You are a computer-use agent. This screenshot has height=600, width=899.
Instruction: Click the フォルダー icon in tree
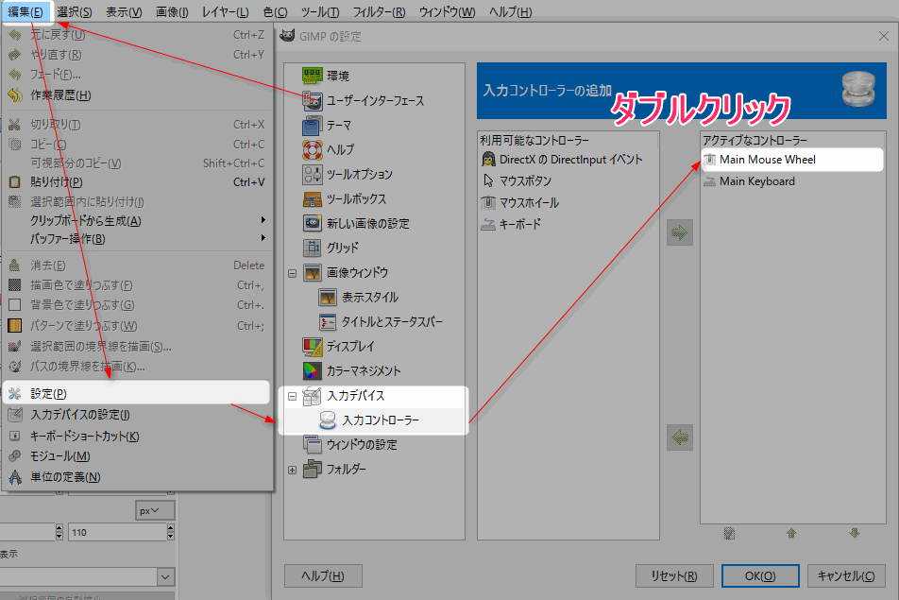(313, 470)
